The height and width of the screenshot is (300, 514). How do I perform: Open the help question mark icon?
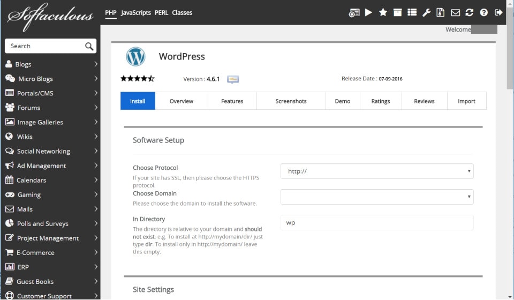click(x=484, y=12)
